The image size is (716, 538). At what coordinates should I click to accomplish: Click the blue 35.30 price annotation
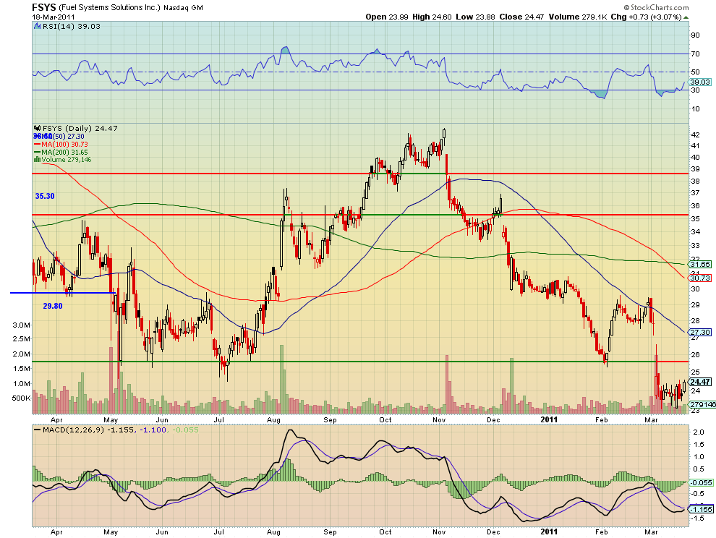[45, 197]
